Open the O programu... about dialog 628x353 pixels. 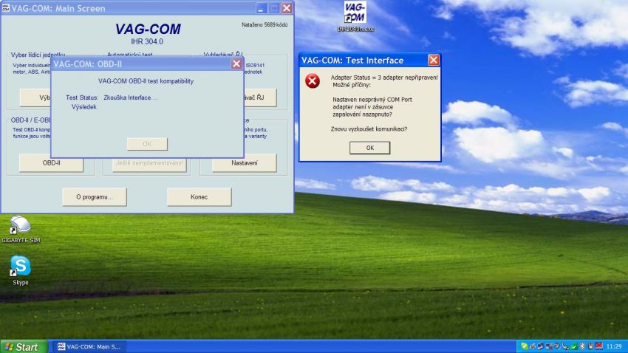coord(95,197)
